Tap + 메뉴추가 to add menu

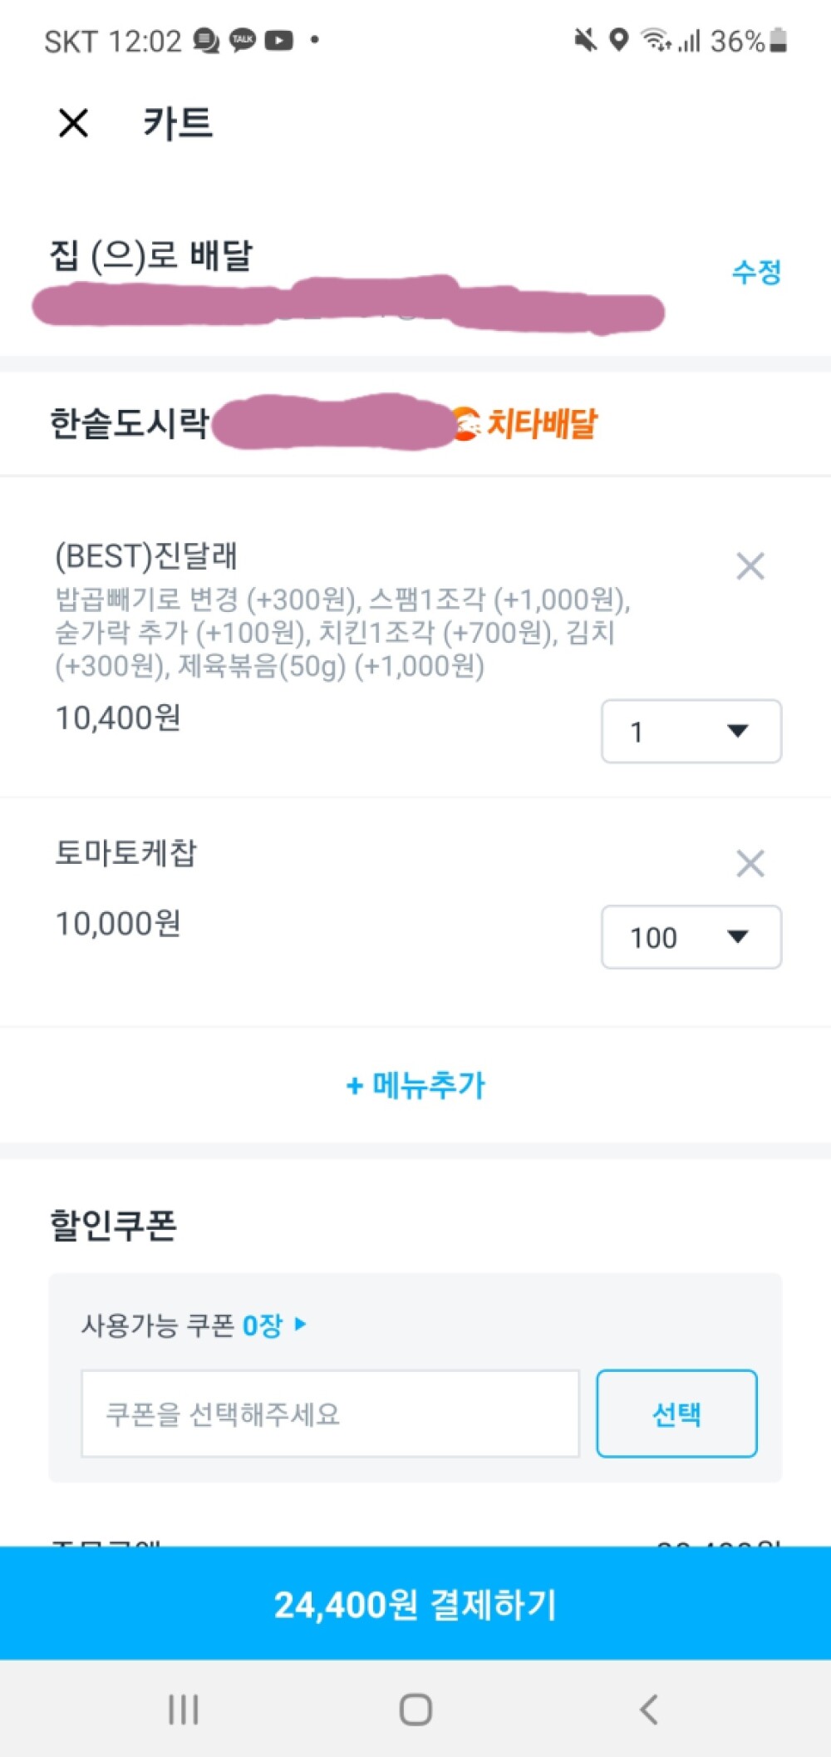point(415,1085)
